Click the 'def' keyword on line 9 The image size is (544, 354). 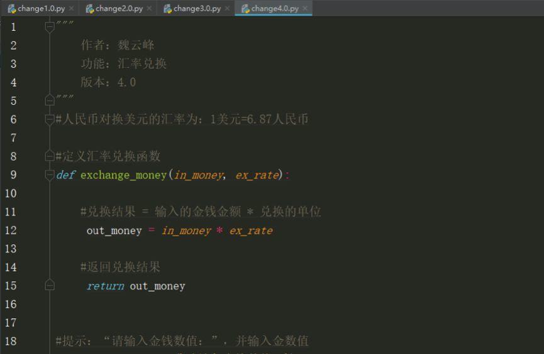(x=65, y=175)
